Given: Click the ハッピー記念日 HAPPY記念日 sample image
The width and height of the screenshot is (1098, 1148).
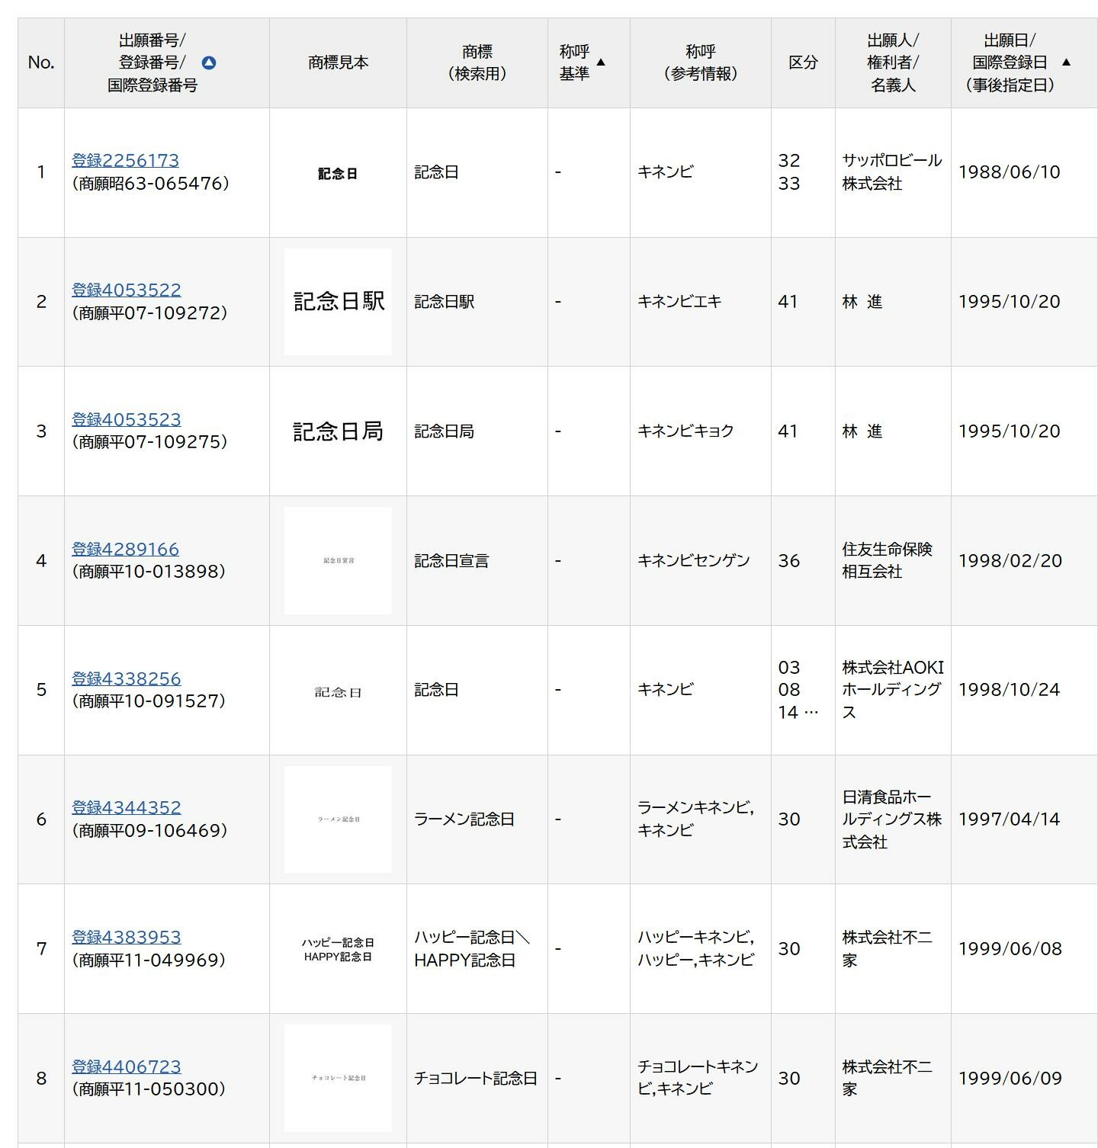Looking at the screenshot, I should [338, 949].
